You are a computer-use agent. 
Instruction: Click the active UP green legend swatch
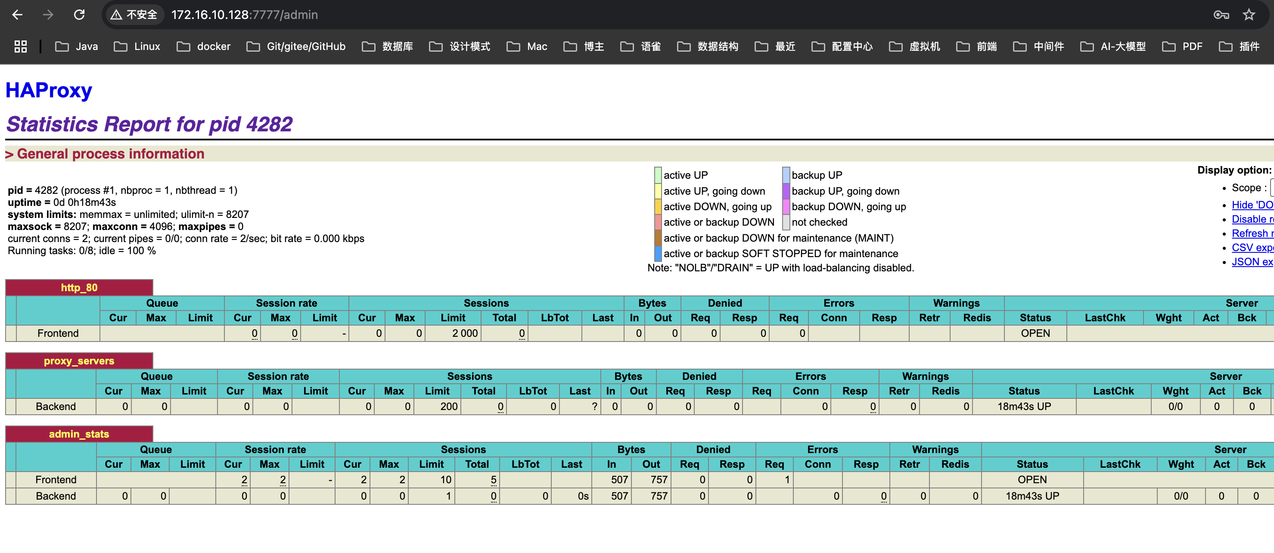pyautogui.click(x=658, y=175)
